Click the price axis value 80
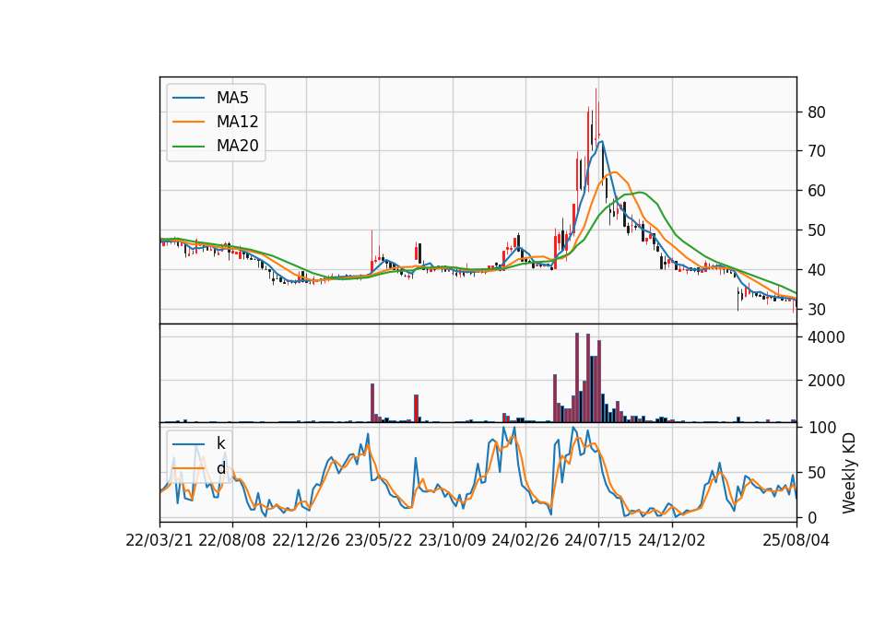885x636 pixels. pos(816,112)
